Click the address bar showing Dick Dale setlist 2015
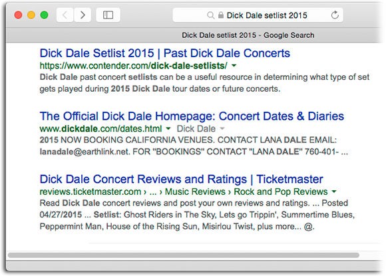This screenshot has width=386, height=276. [x=258, y=15]
